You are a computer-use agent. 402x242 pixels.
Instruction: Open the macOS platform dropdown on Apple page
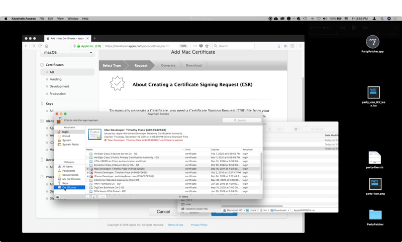pyautogui.click(x=68, y=53)
